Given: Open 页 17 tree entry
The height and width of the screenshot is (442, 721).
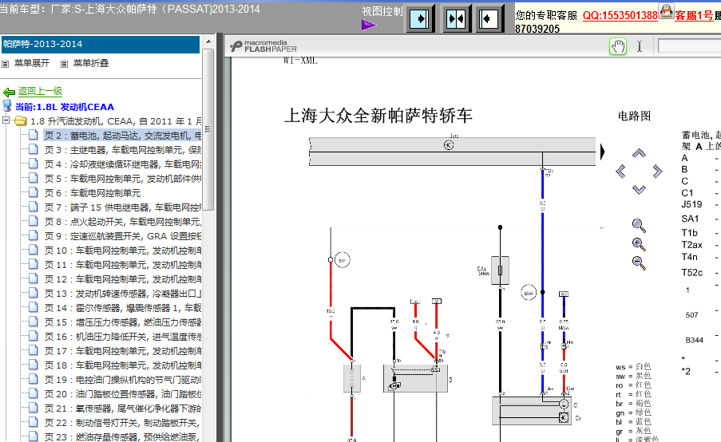Looking at the screenshot, I should [x=122, y=350].
